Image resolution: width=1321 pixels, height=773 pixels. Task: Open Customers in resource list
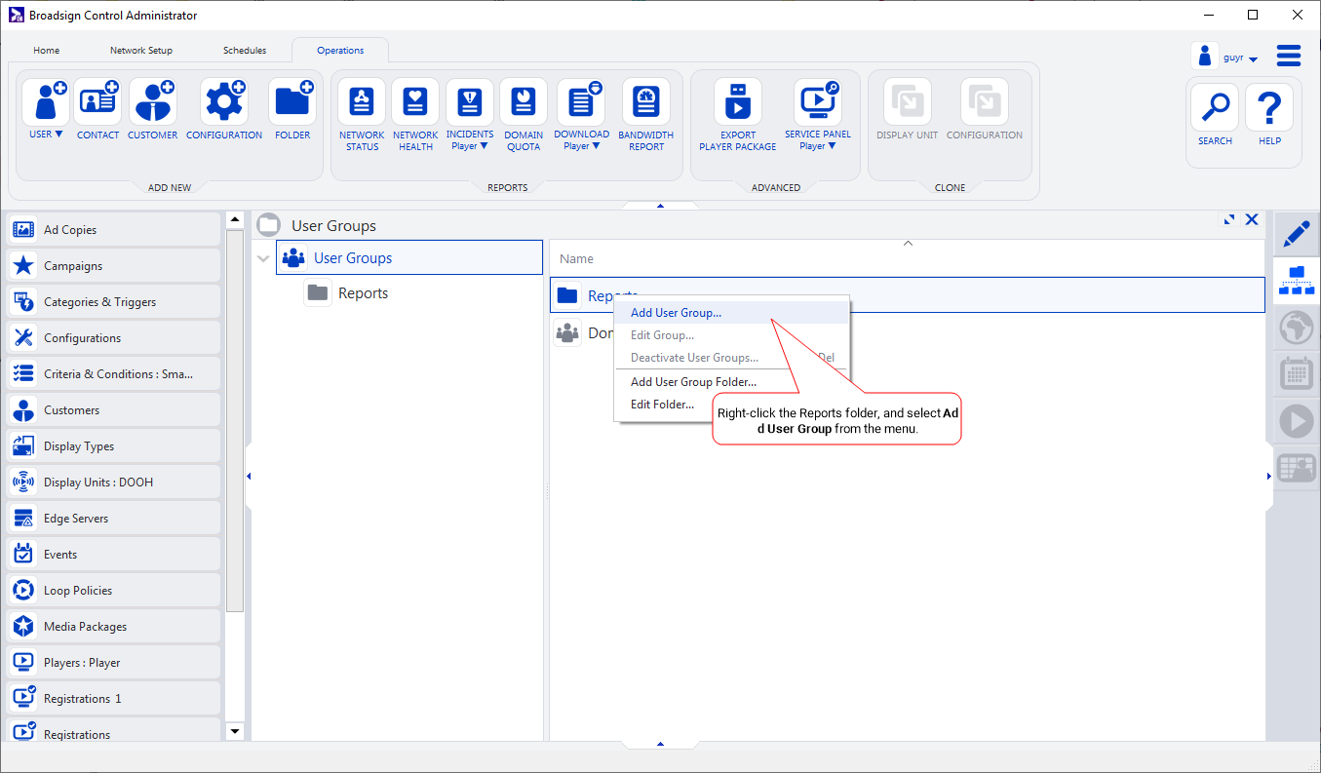pos(113,410)
